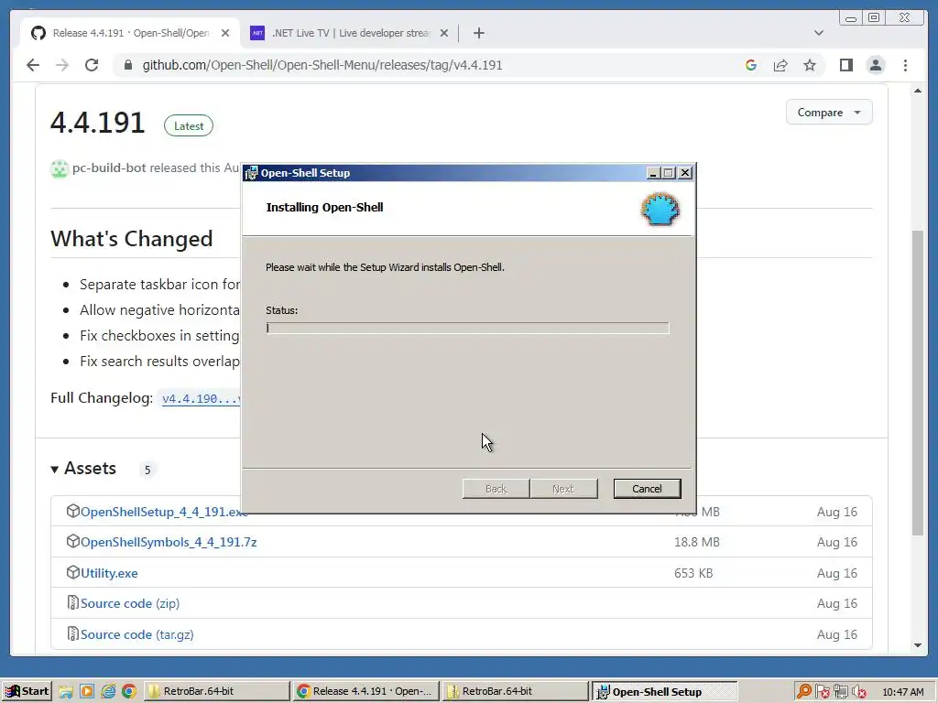
Task: Click the OpenShellSymbols package icon
Action: 73,542
